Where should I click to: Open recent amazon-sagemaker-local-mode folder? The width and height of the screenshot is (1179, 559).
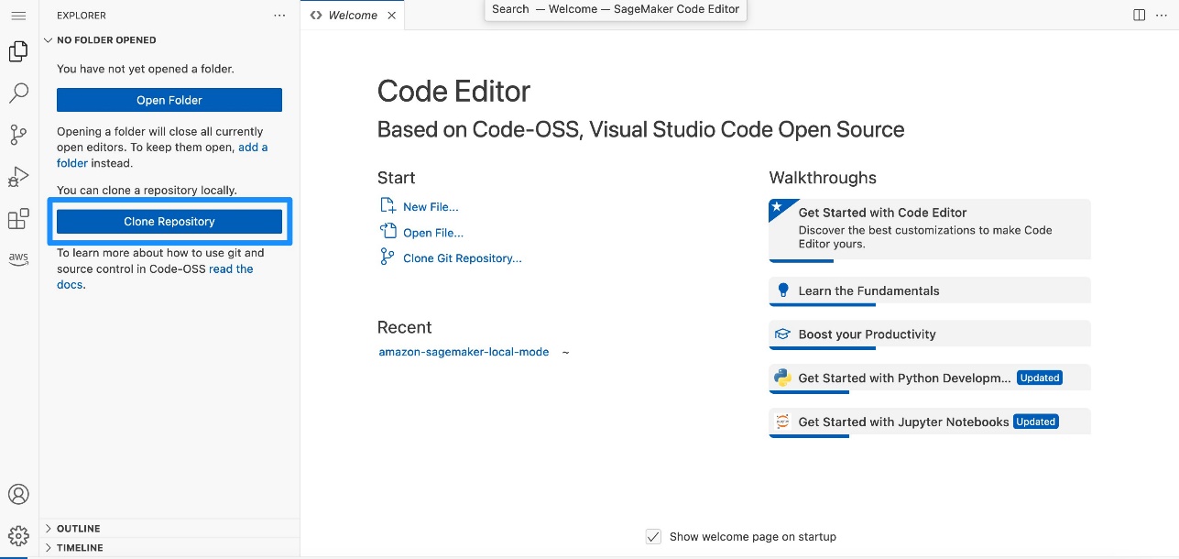(x=464, y=352)
